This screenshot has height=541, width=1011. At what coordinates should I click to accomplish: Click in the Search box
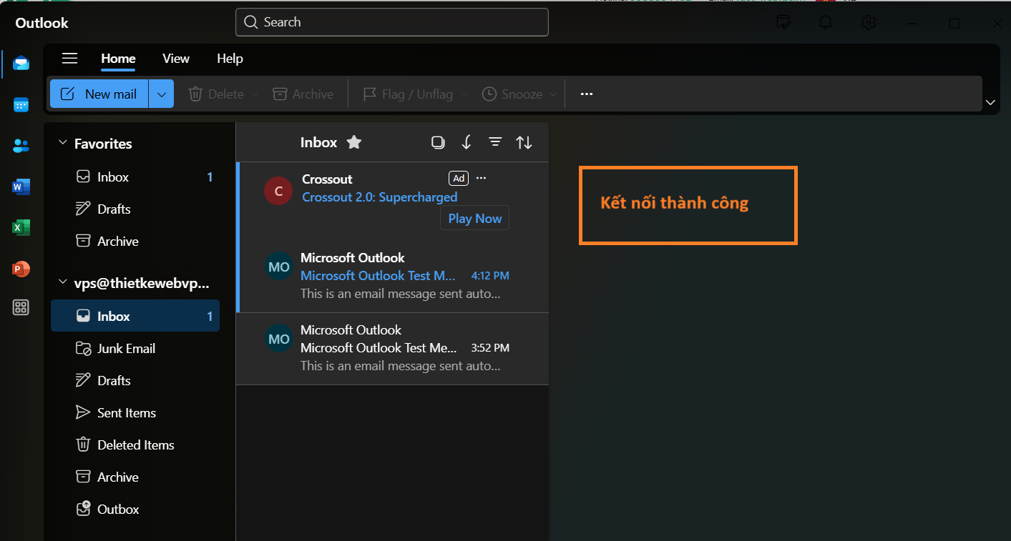(x=392, y=22)
